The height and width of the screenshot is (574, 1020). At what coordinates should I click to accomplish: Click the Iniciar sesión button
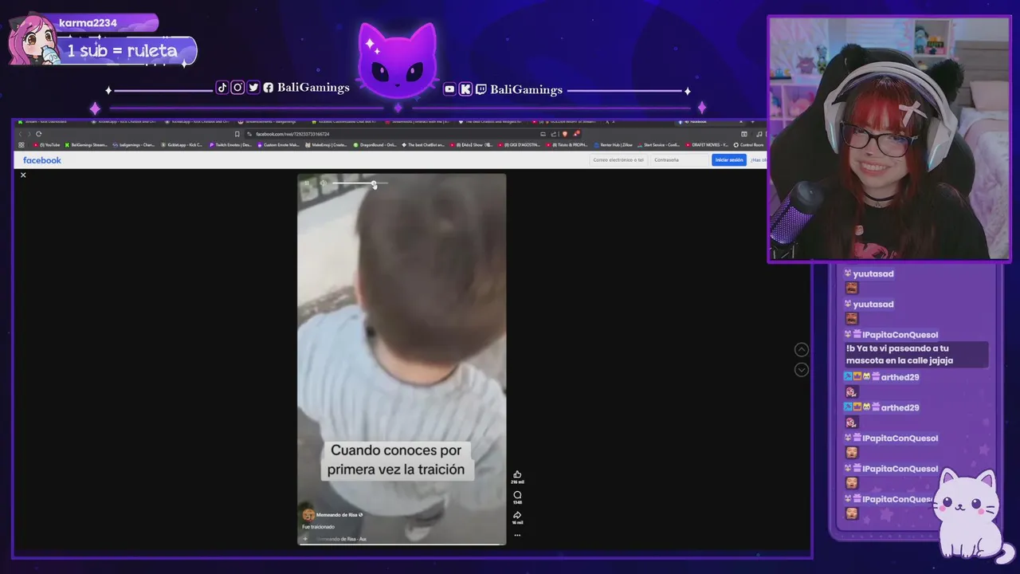pyautogui.click(x=729, y=160)
